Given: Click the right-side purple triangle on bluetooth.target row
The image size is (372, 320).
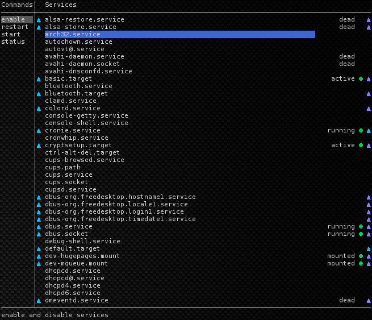Looking at the screenshot, I should (x=369, y=94).
